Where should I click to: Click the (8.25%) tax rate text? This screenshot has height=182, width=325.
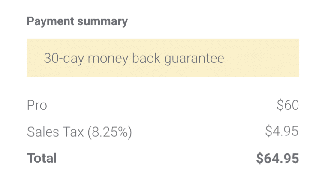110,132
